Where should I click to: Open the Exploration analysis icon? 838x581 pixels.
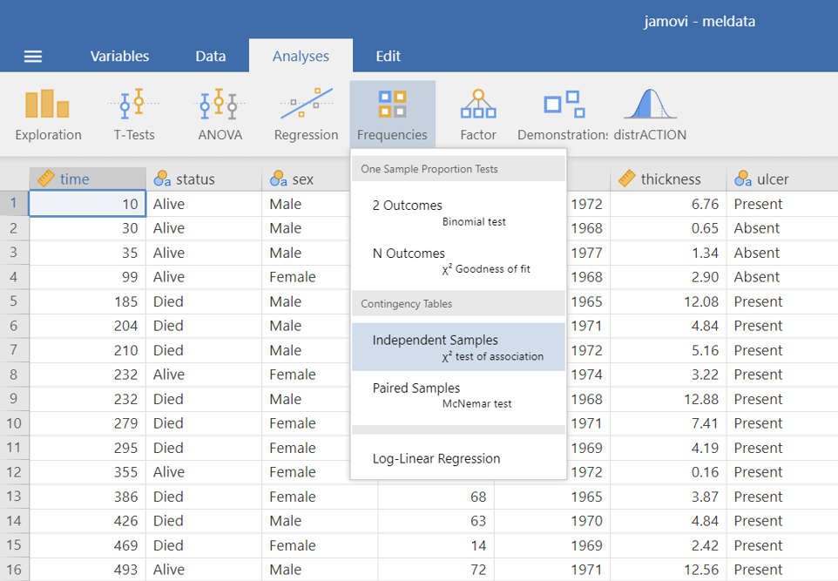coord(48,115)
